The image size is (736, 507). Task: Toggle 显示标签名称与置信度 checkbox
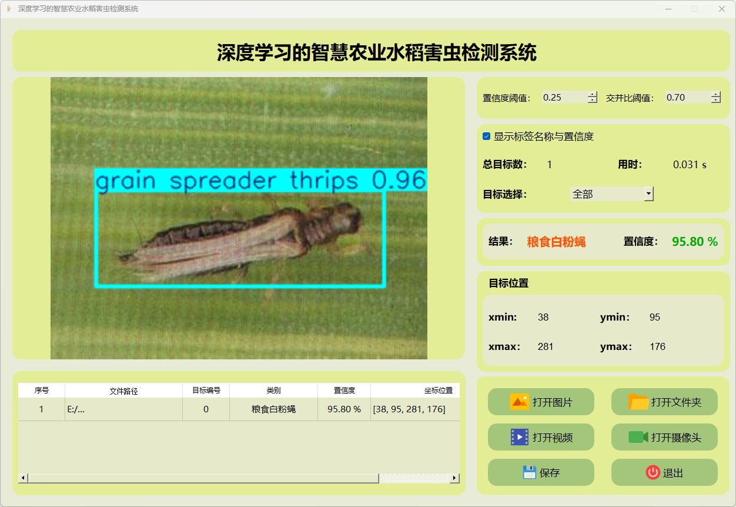[x=486, y=136]
